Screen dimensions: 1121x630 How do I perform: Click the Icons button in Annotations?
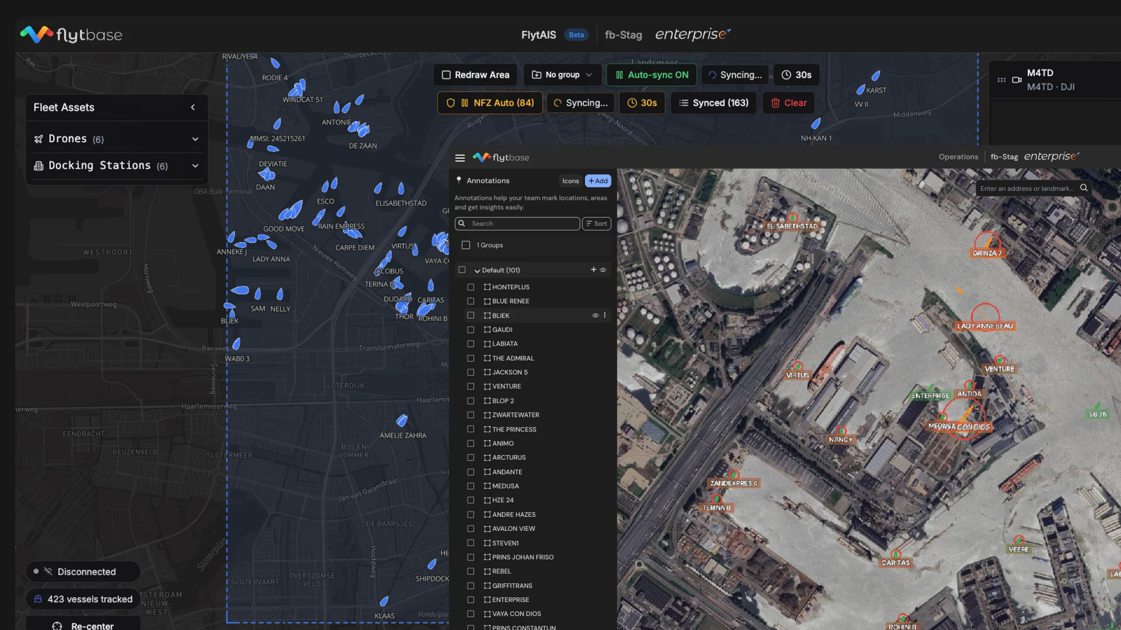point(570,181)
